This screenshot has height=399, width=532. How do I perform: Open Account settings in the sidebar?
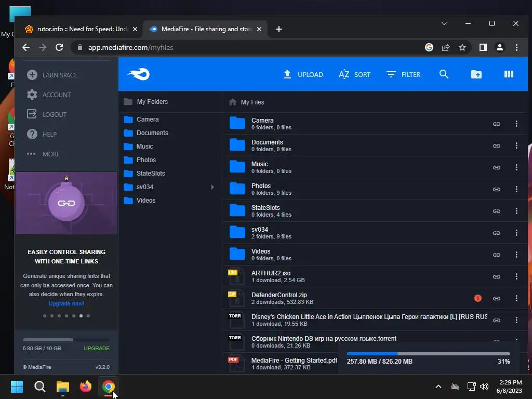49,95
